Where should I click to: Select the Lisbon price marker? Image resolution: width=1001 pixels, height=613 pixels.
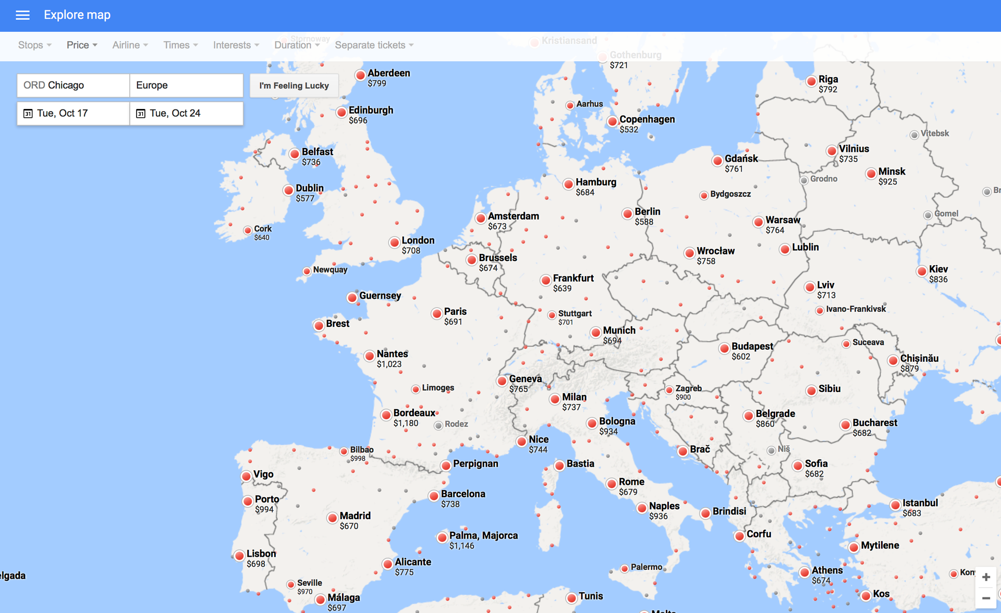pos(240,555)
